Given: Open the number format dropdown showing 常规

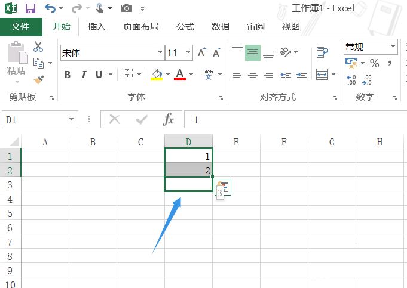Looking at the screenshot, I should 371,47.
